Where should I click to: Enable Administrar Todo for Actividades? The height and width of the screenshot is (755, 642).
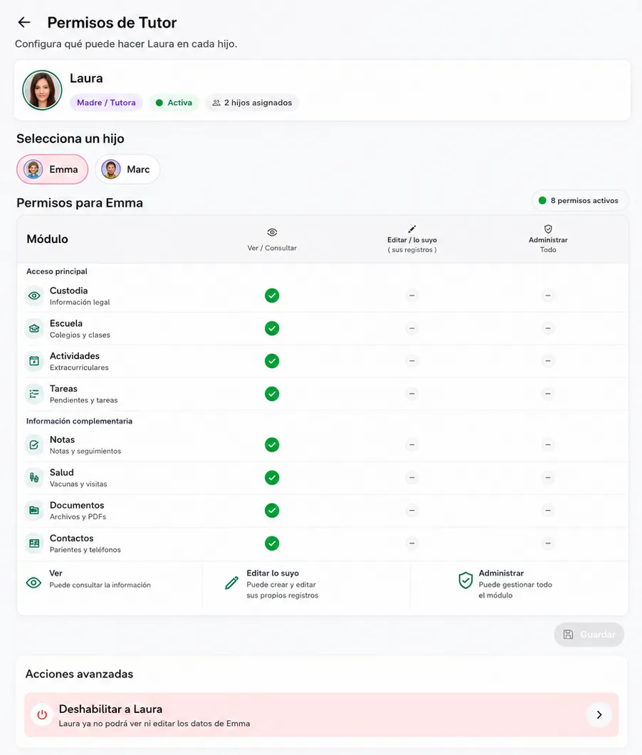coord(547,361)
